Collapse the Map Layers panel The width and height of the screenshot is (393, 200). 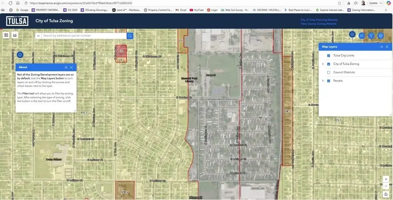click(x=381, y=47)
